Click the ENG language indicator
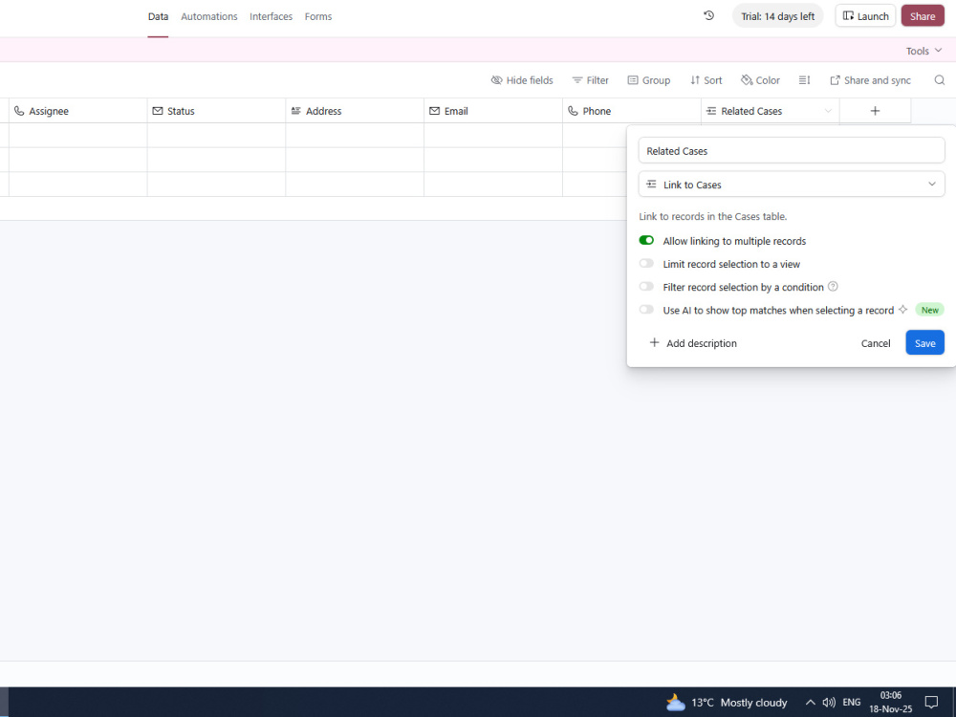 coord(851,703)
